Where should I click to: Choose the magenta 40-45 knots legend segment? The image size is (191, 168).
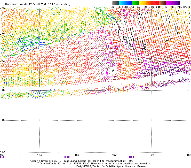pyautogui.click(x=169, y=3)
